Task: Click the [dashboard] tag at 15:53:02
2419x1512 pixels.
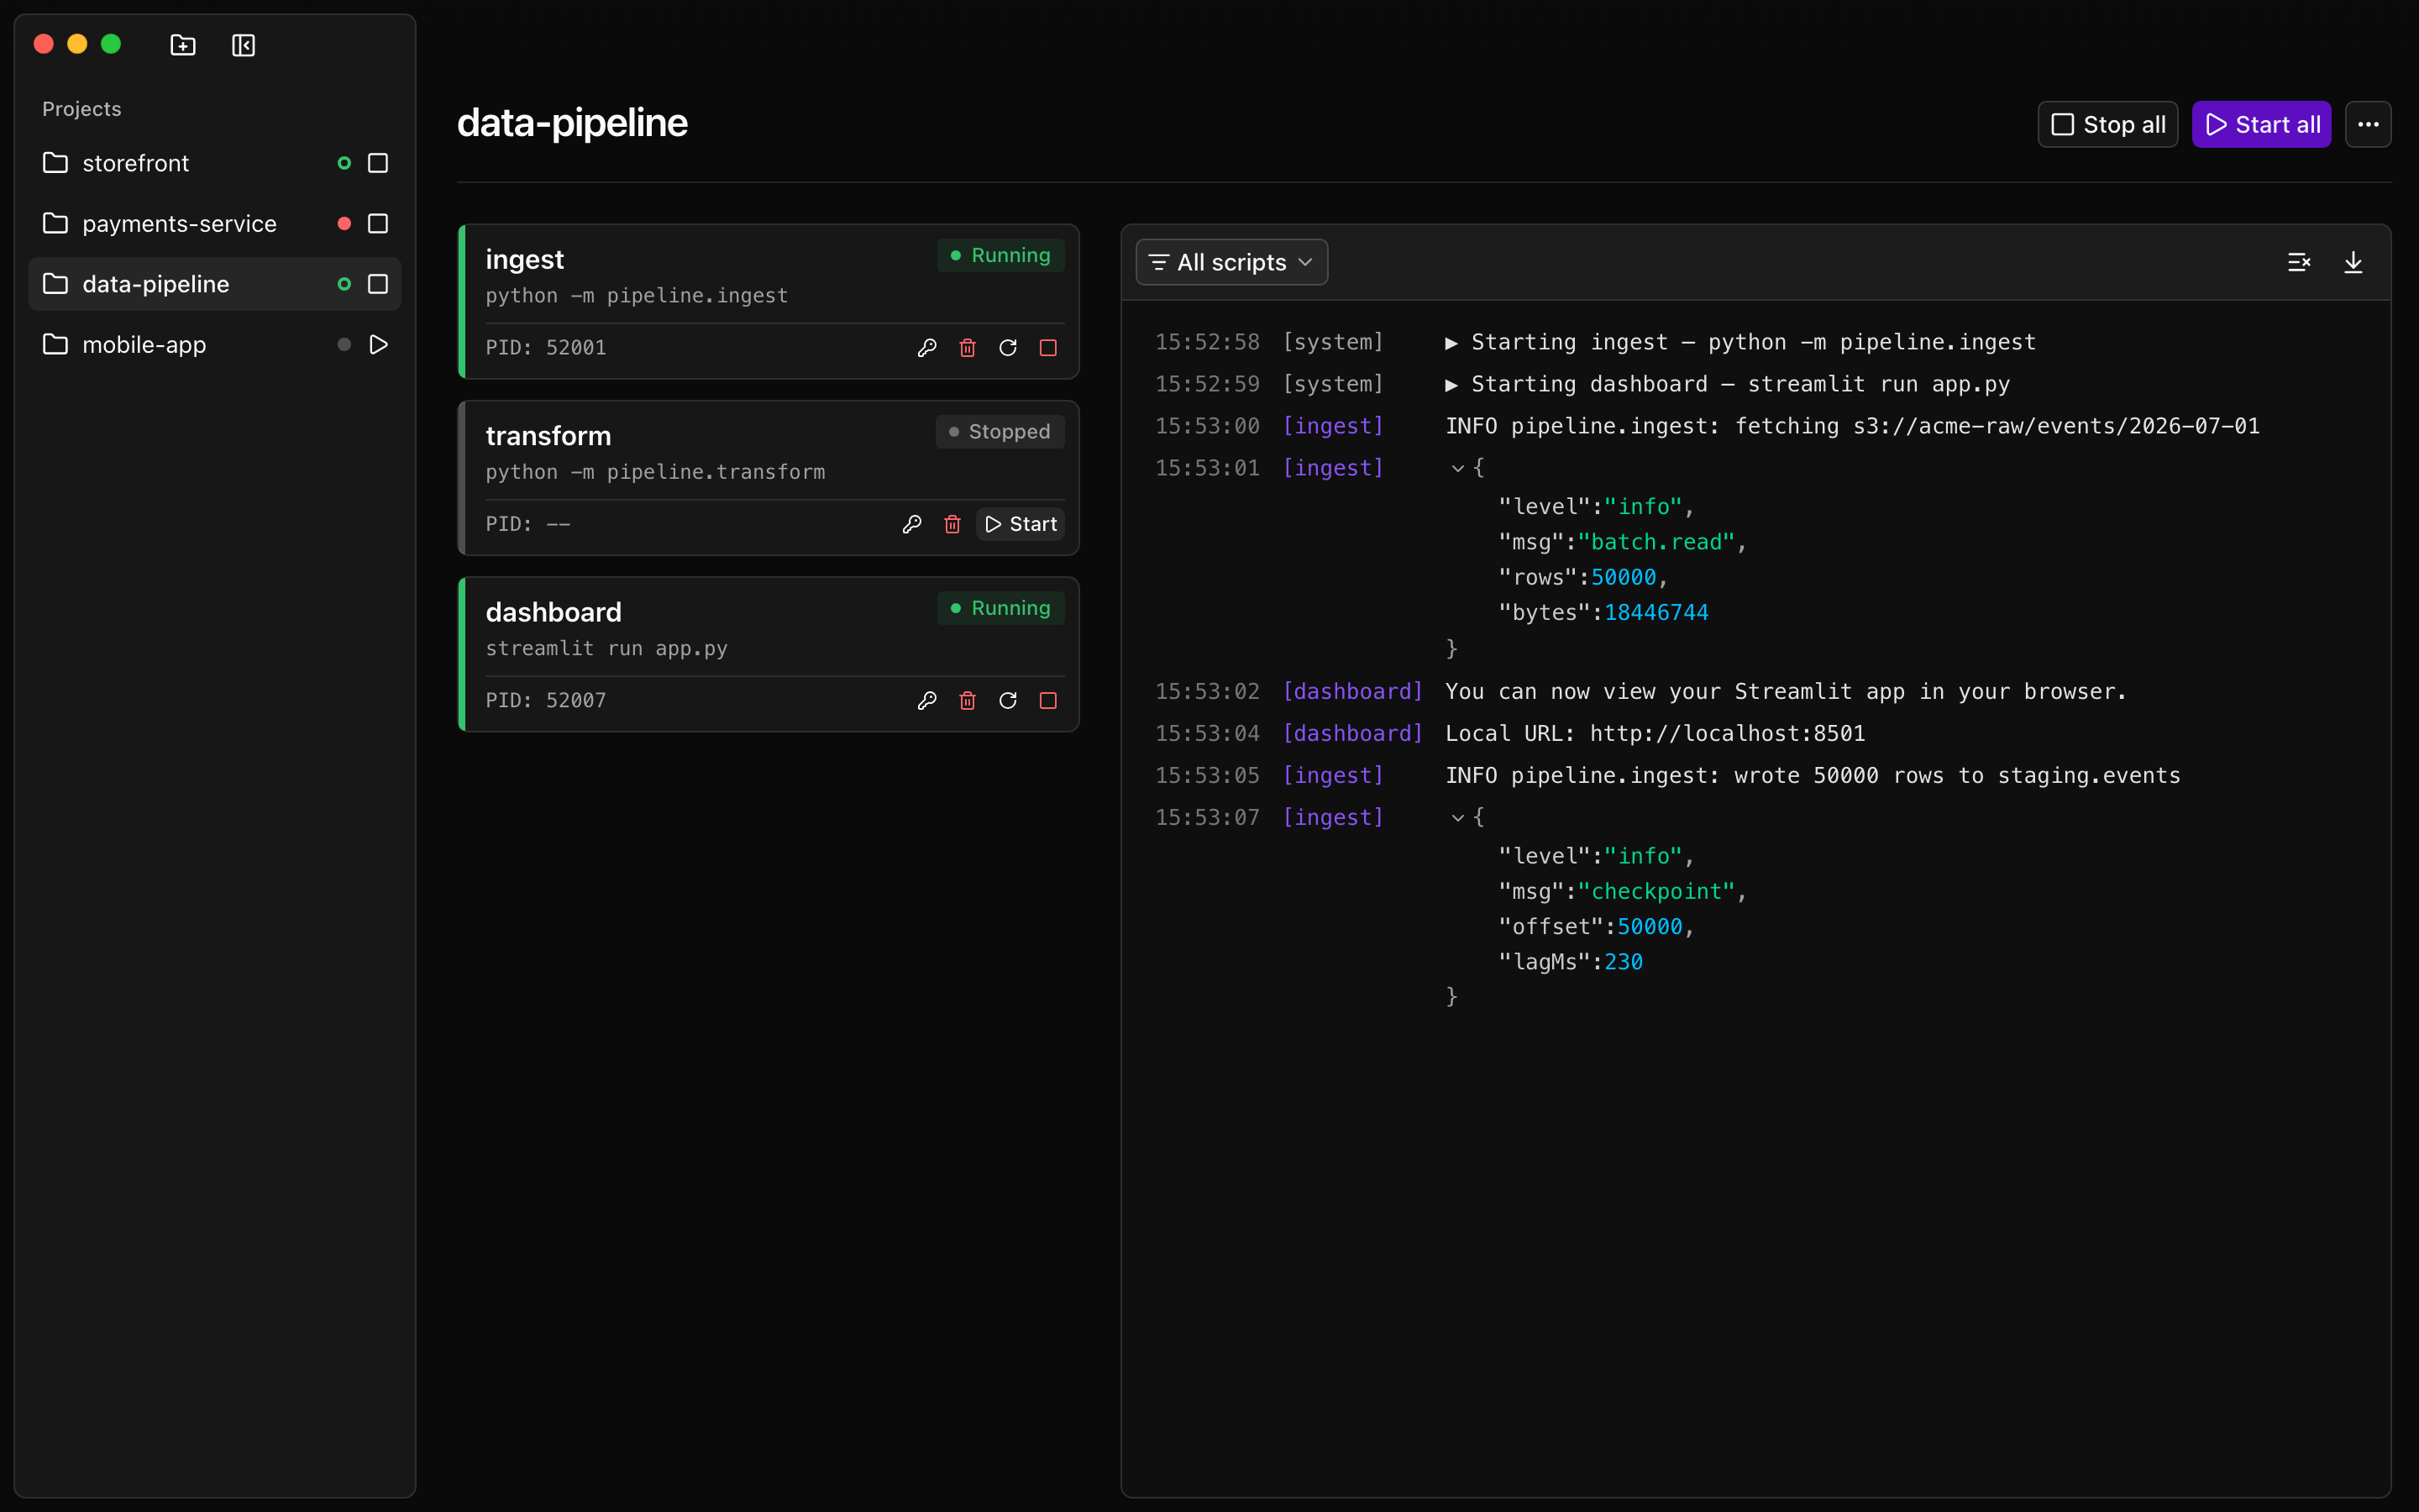Action: pos(1352,691)
